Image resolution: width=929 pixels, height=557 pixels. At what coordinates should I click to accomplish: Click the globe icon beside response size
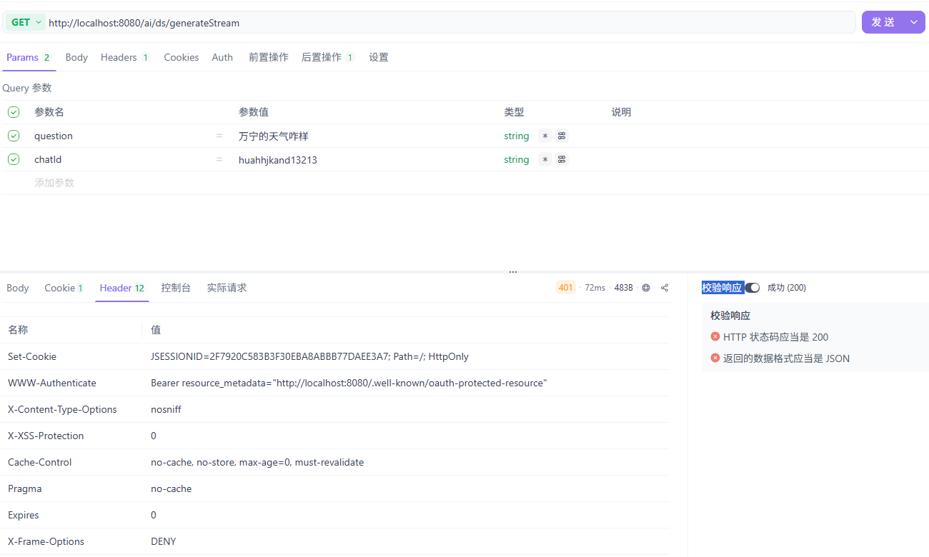(646, 288)
